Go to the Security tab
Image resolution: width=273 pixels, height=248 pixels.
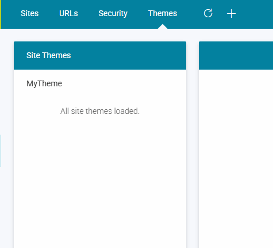113,14
